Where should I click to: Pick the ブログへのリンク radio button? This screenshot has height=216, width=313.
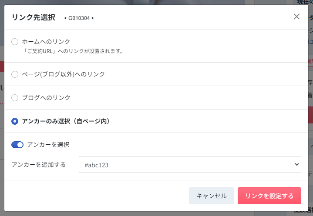click(x=15, y=98)
